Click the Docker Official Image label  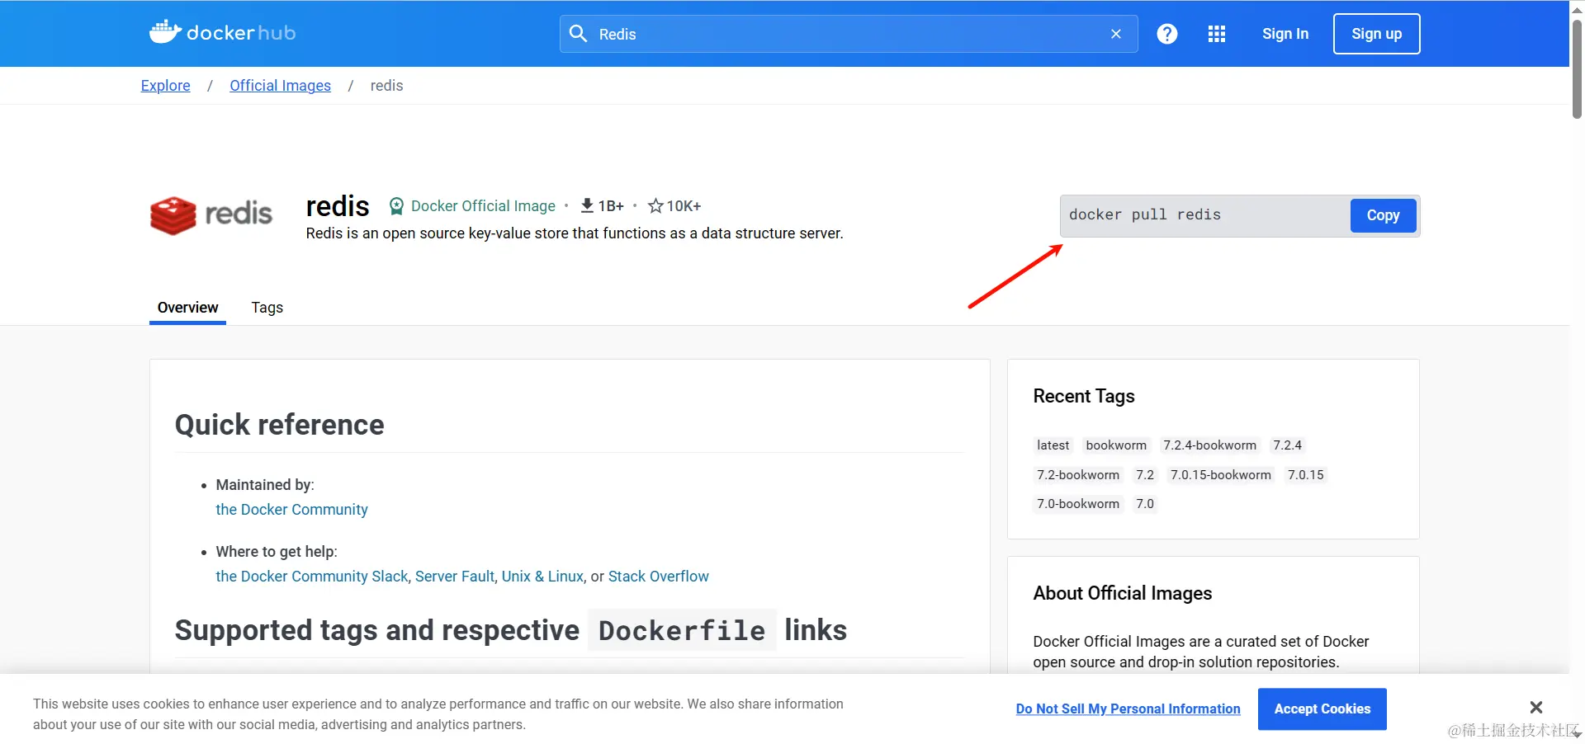pyautogui.click(x=483, y=206)
